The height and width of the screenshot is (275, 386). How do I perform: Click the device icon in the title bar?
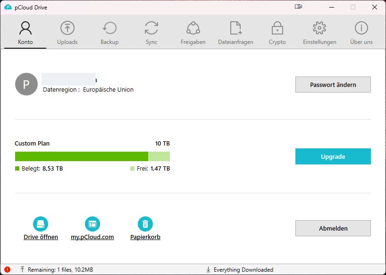point(298,7)
